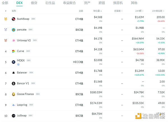Viewport: 168px width, 122px height.
Task: Click the DEX tag beside Curve
Action: pyautogui.click(x=29, y=51)
